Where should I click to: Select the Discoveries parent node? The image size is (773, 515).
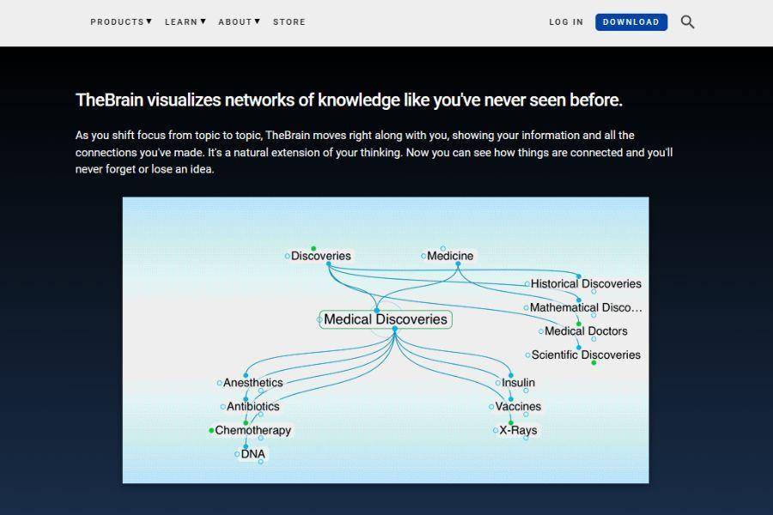(321, 256)
